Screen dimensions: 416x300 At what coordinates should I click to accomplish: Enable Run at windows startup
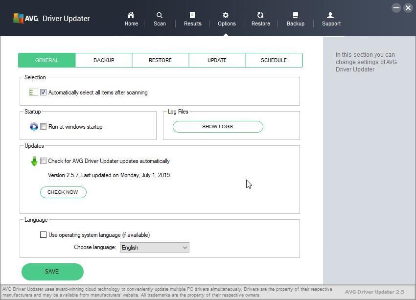43,127
